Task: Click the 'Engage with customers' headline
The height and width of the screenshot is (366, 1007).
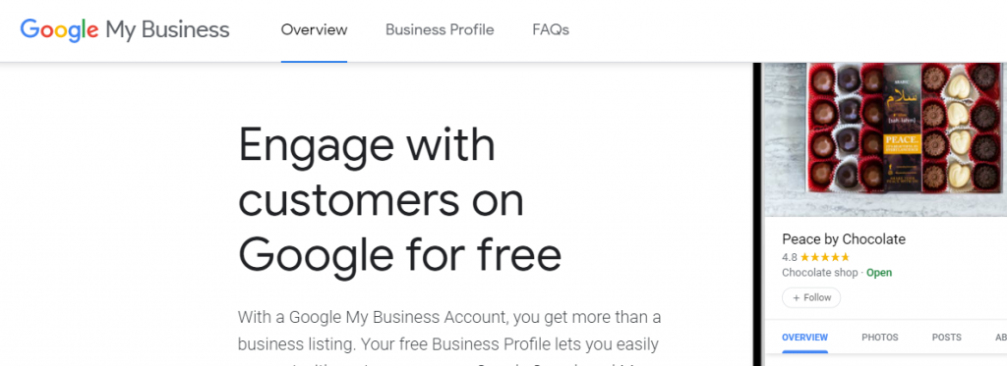Action: tap(399, 199)
